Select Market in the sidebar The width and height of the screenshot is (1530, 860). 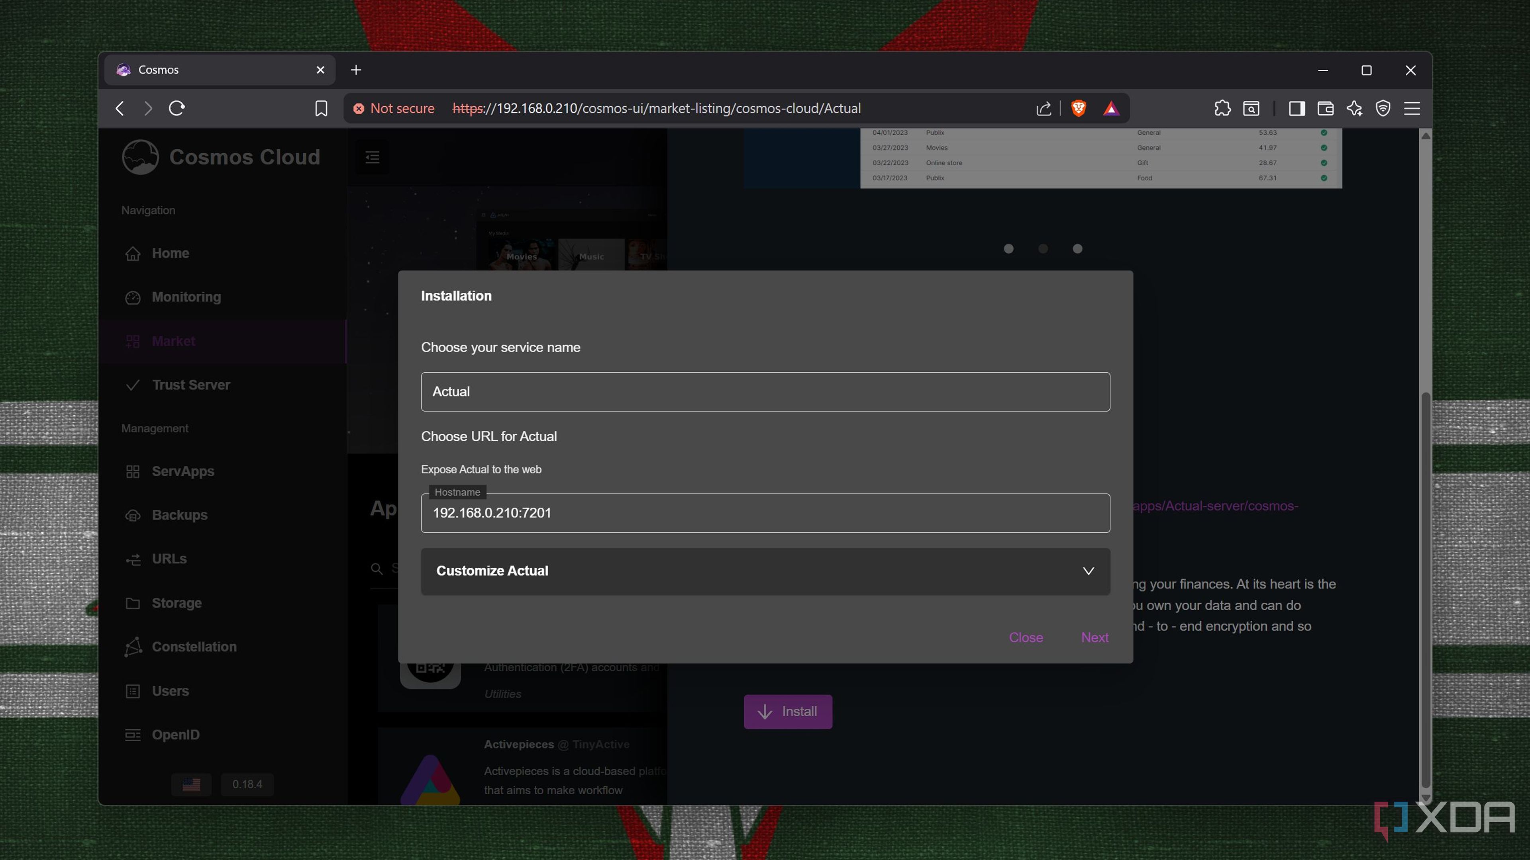[x=223, y=341]
